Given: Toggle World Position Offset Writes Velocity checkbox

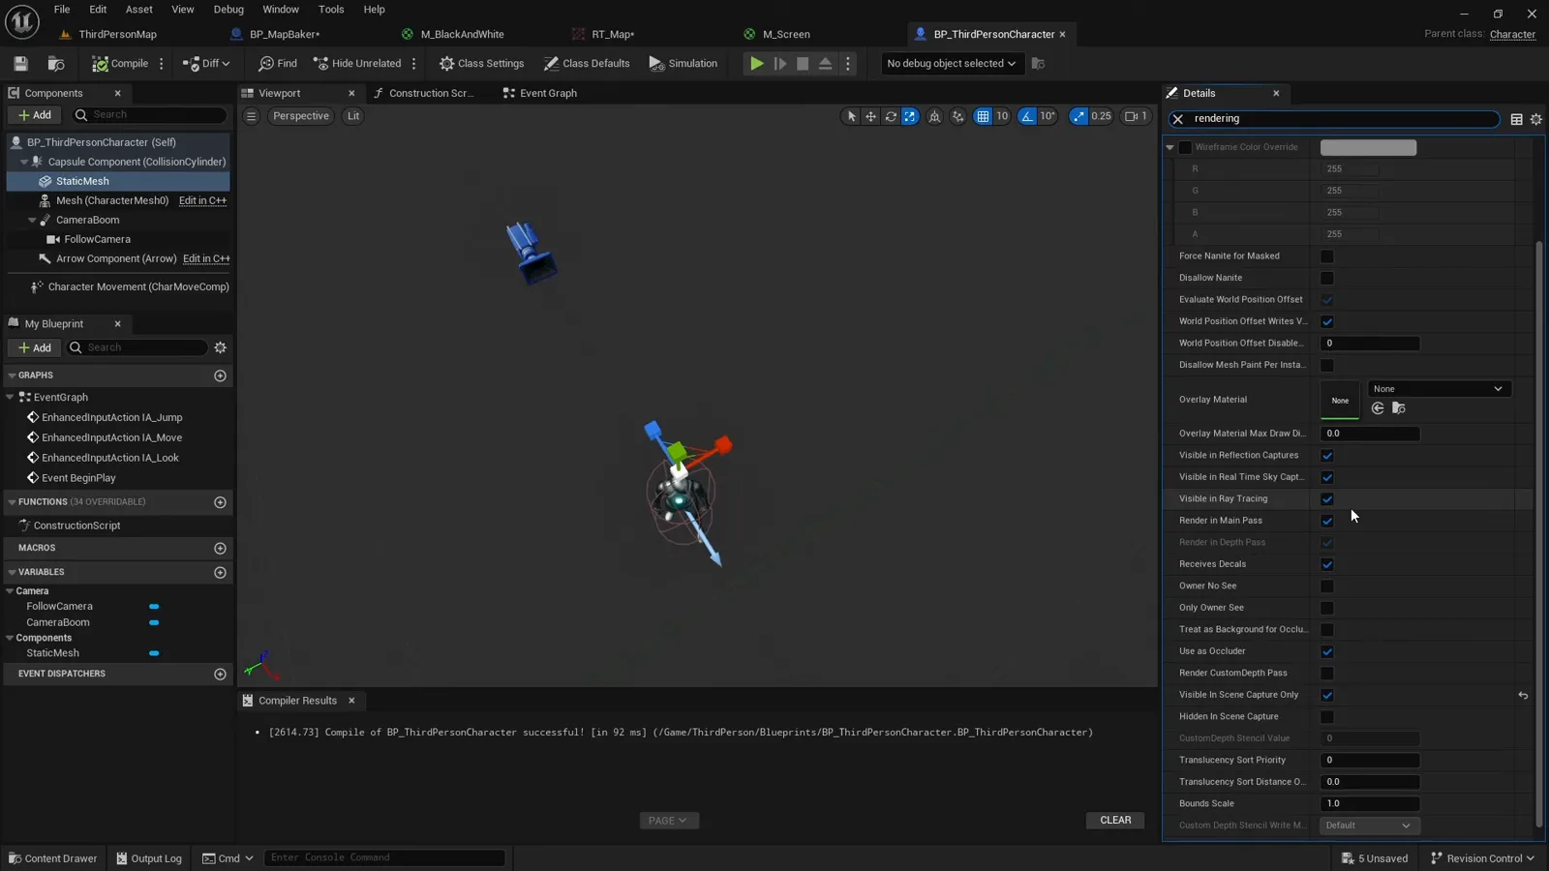Looking at the screenshot, I should pyautogui.click(x=1326, y=321).
